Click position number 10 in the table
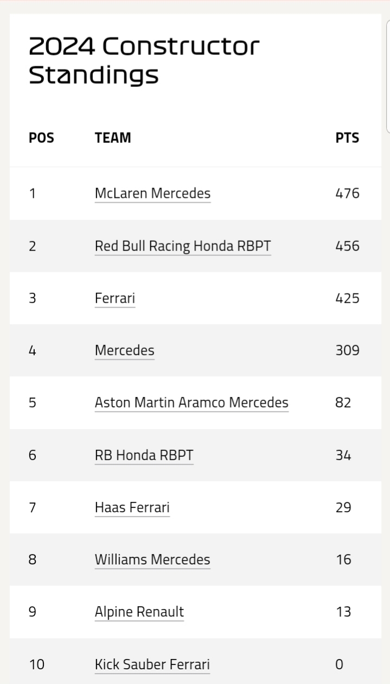390x684 pixels. point(36,664)
